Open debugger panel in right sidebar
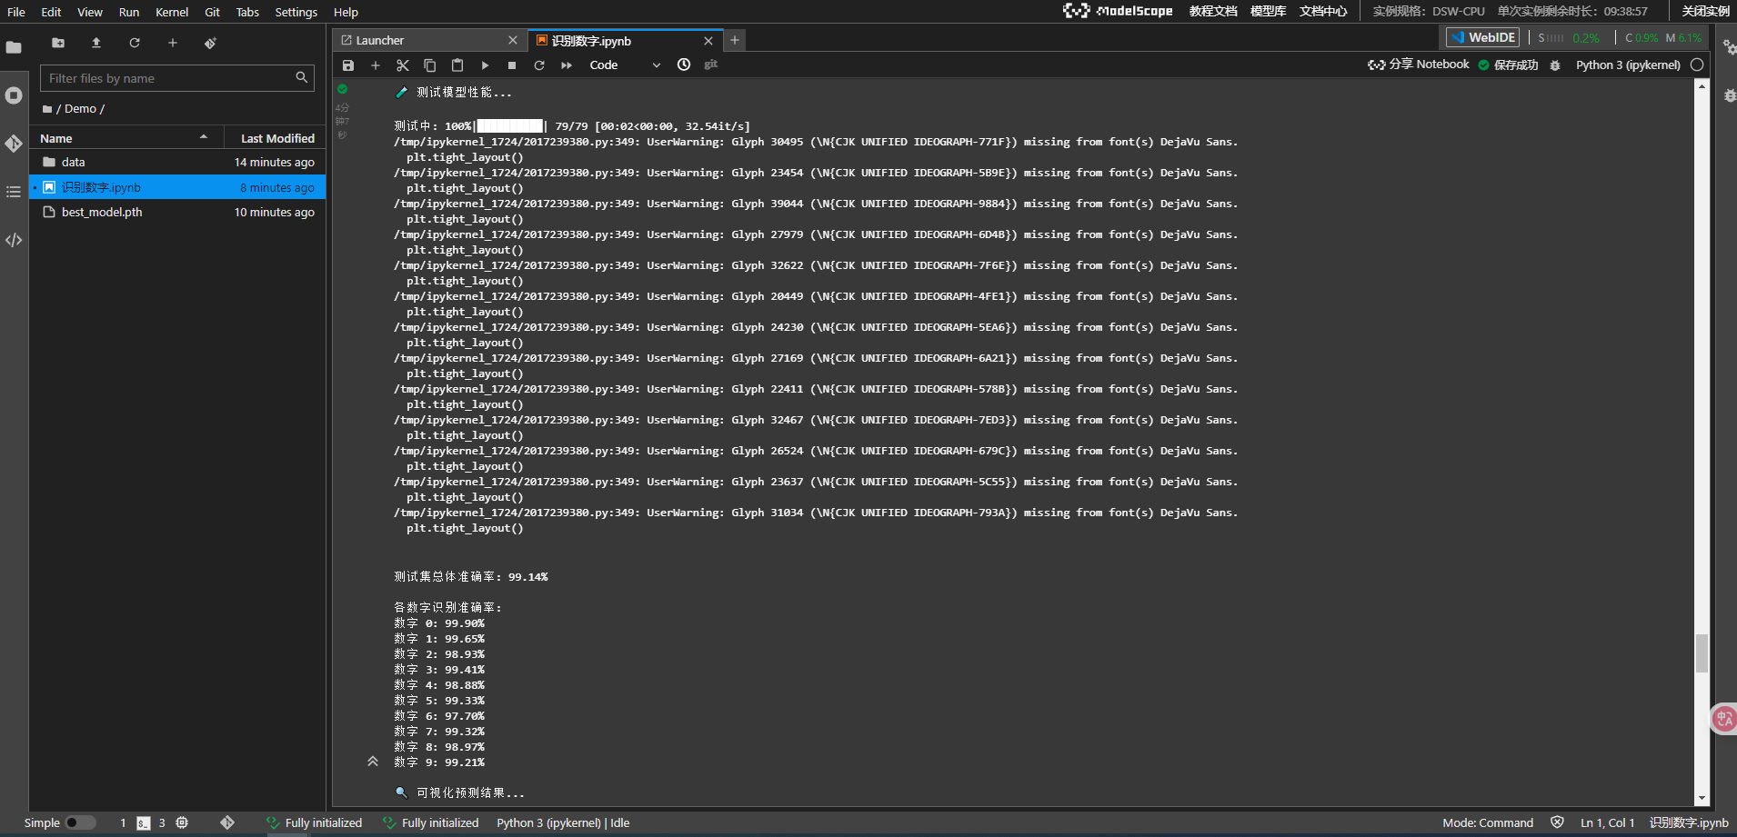 coord(1728,95)
